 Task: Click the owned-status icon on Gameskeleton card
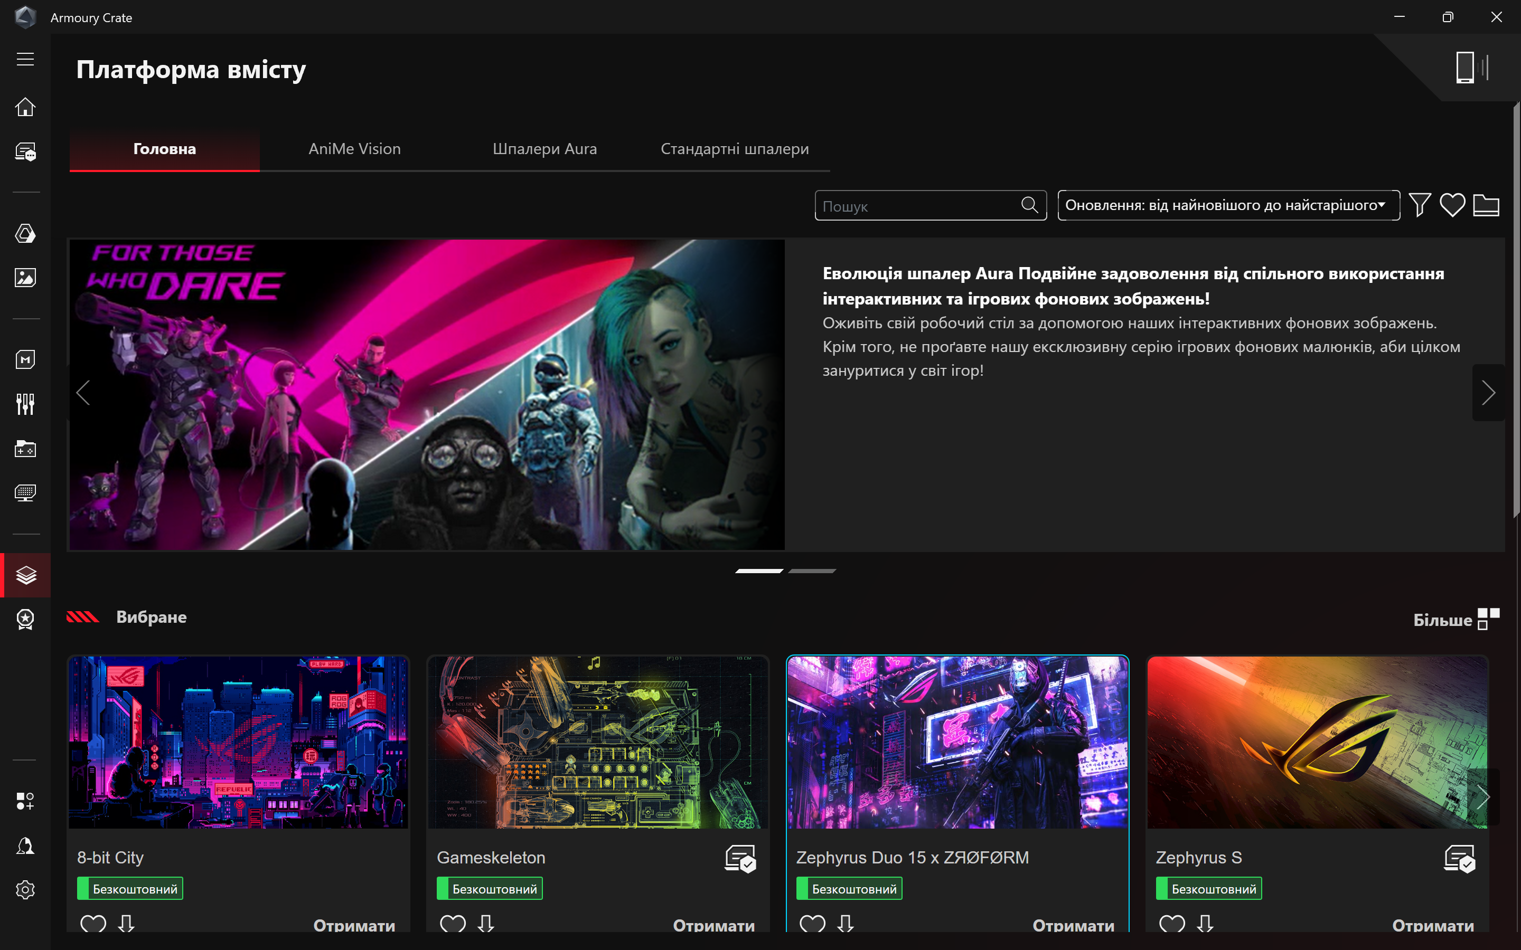[x=740, y=859]
